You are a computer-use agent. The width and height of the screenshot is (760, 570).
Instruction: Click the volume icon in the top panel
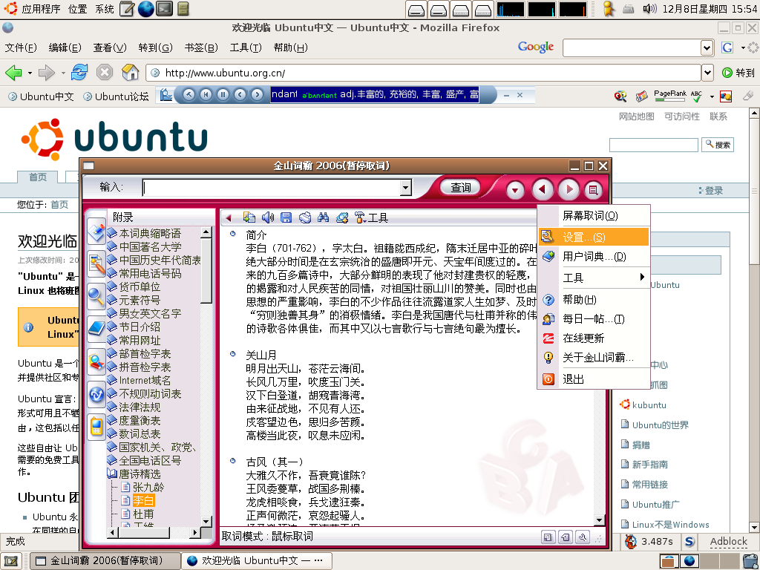coord(649,9)
